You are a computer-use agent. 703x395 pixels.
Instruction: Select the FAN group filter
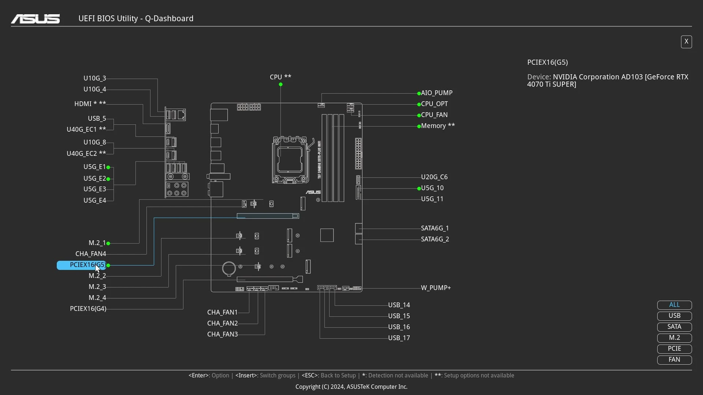point(674,360)
